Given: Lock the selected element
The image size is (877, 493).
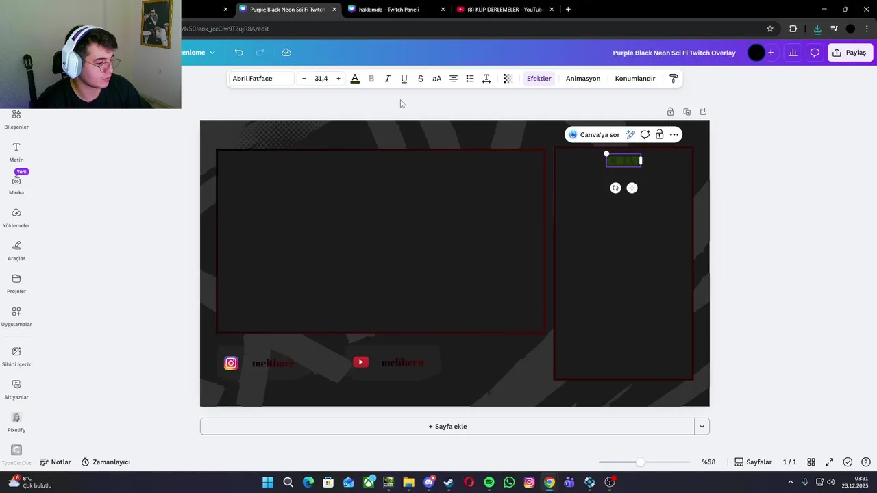Looking at the screenshot, I should click(659, 135).
